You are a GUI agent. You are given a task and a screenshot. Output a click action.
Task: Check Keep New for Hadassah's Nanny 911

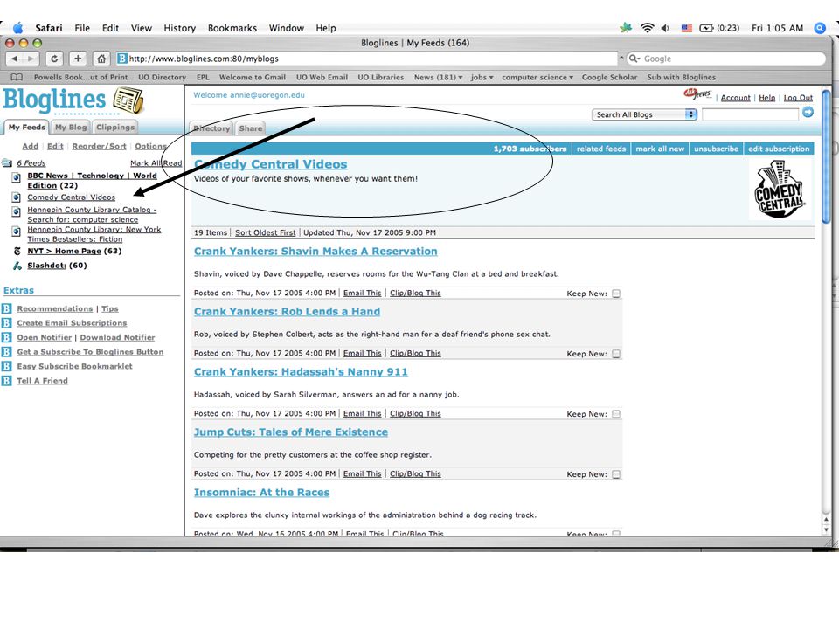pyautogui.click(x=616, y=414)
